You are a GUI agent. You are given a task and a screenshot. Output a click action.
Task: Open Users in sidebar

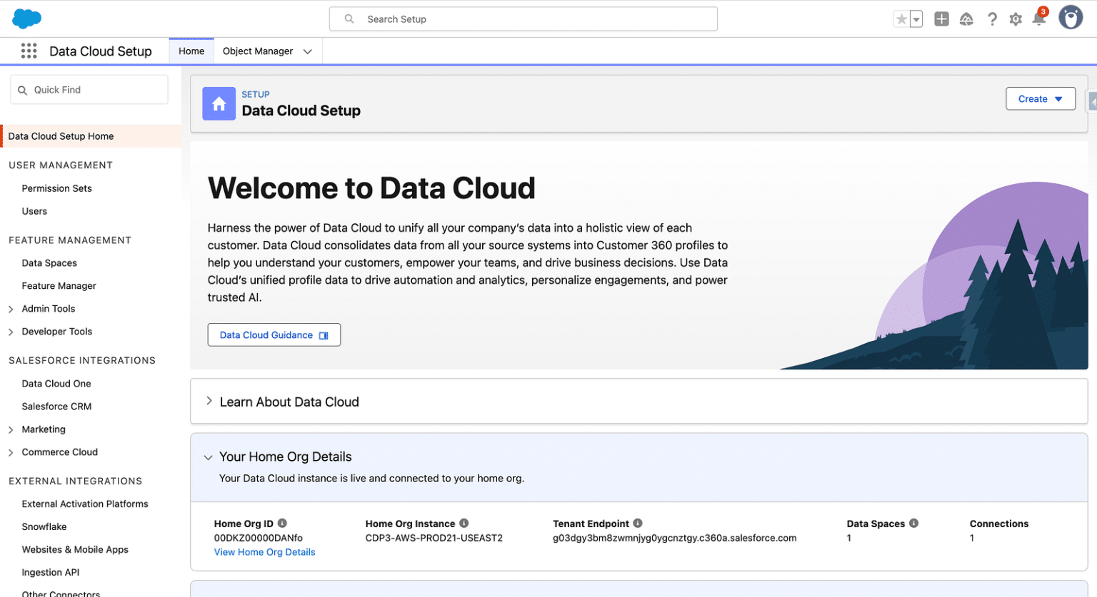pyautogui.click(x=34, y=211)
